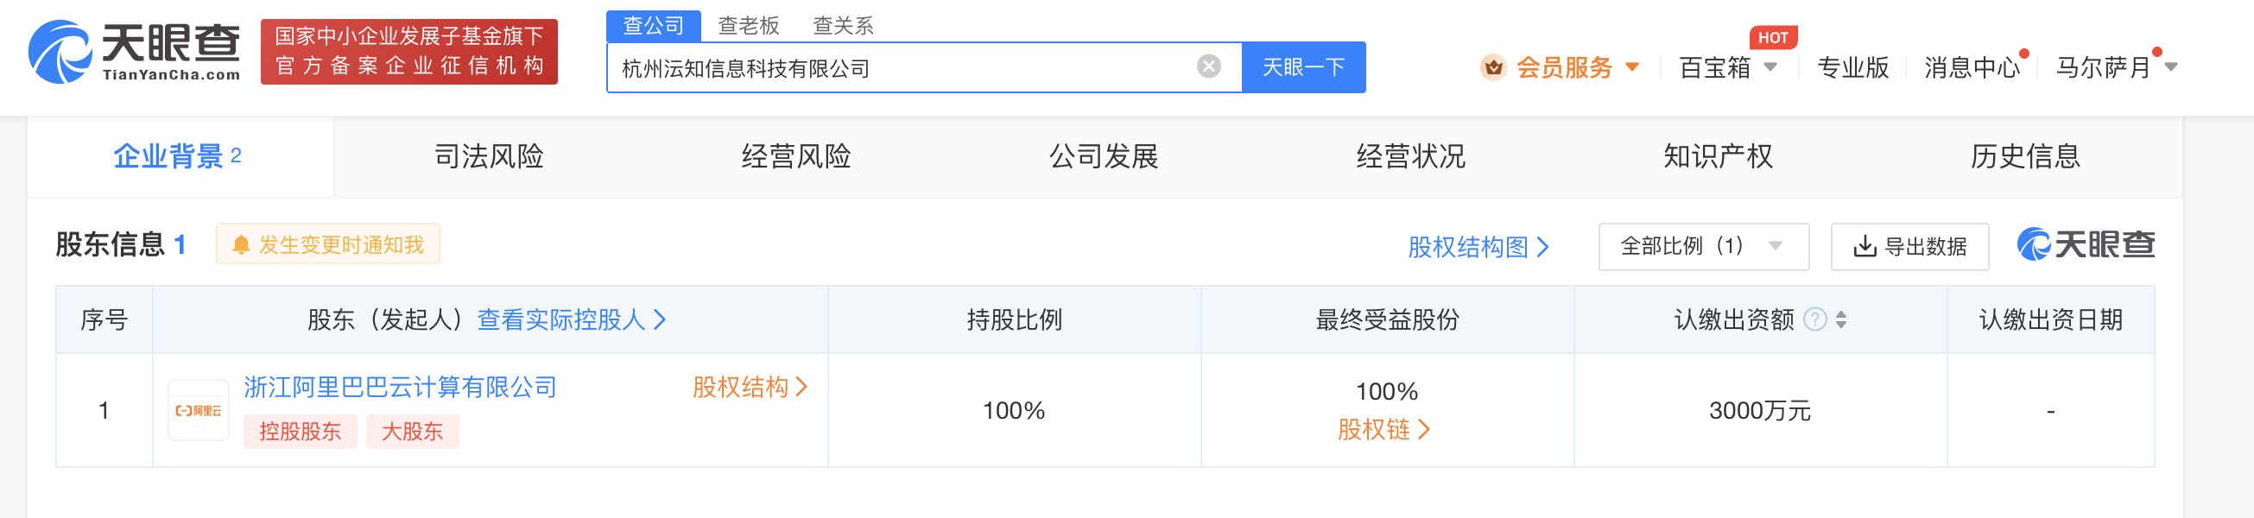Click the 导出数据 button

click(1909, 247)
